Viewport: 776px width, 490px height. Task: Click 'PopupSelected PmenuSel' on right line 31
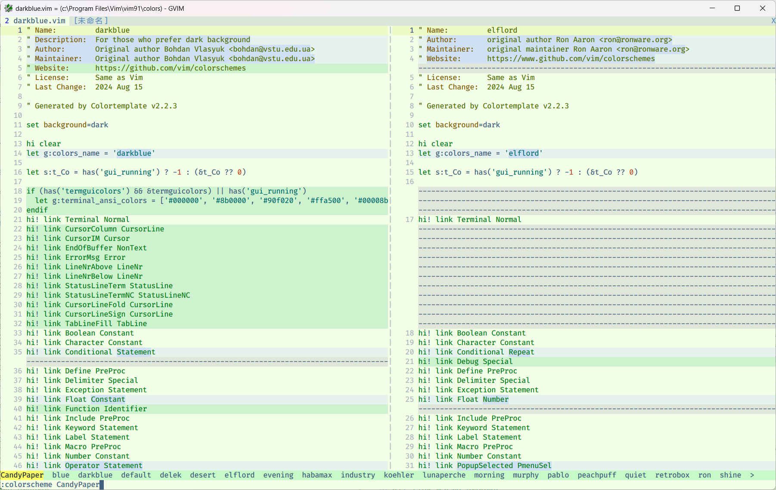pyautogui.click(x=504, y=465)
